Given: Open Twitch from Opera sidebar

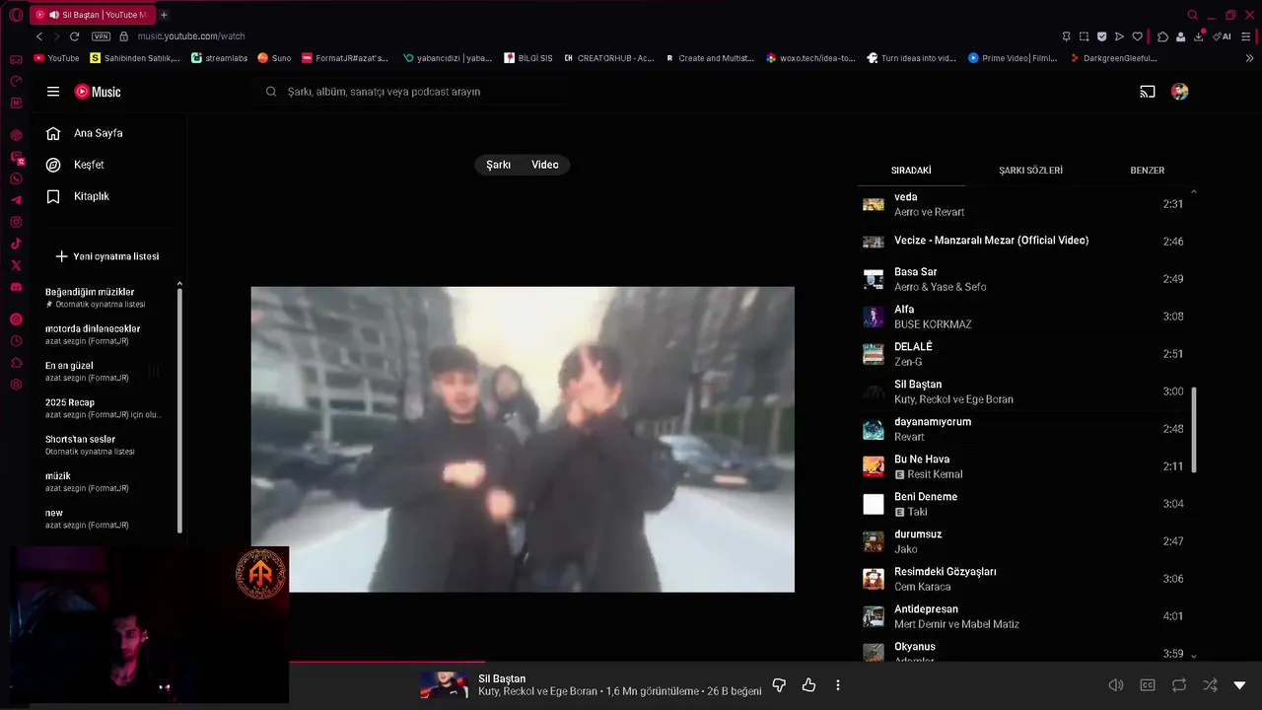Looking at the screenshot, I should tap(17, 157).
